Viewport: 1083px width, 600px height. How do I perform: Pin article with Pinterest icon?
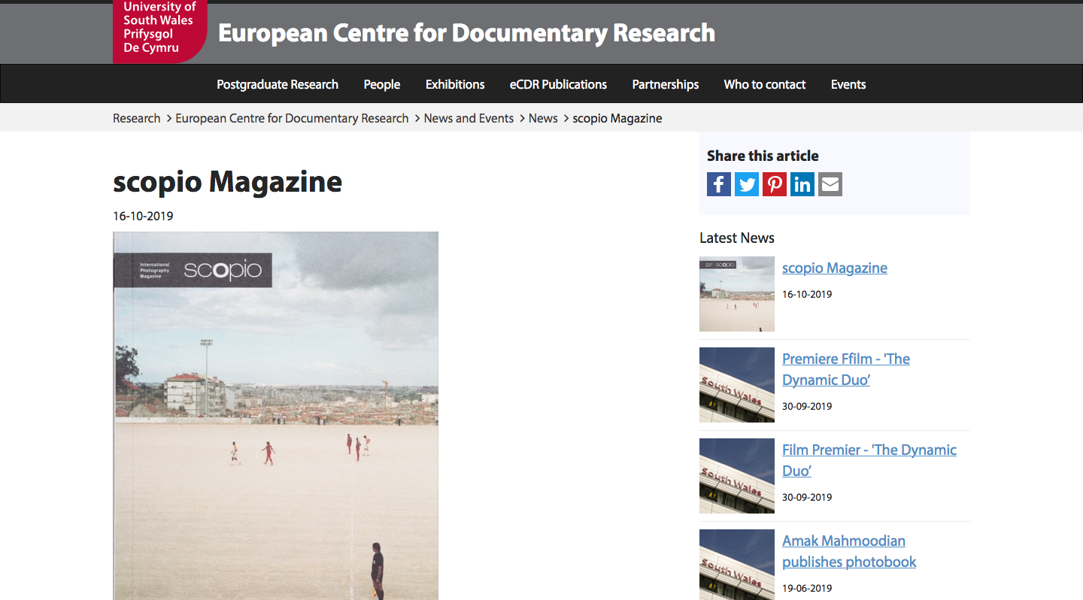point(775,184)
